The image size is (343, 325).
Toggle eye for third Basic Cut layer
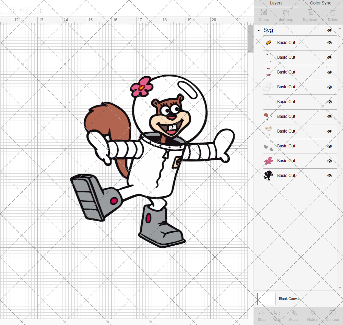pos(329,72)
